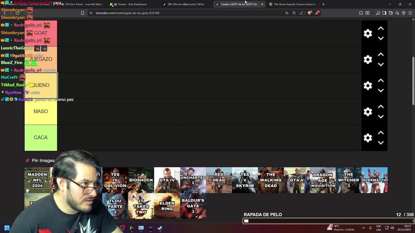Screen dimensions: 415x233
Task: Toggle the browser sidebar panel icon
Action: (x=384, y=13)
